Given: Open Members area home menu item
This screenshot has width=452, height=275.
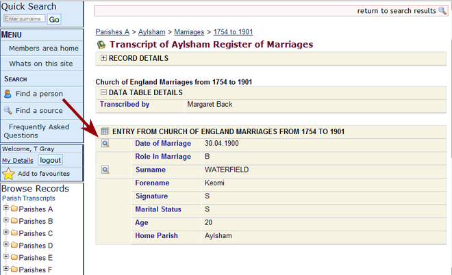Looking at the screenshot, I should coord(44,48).
